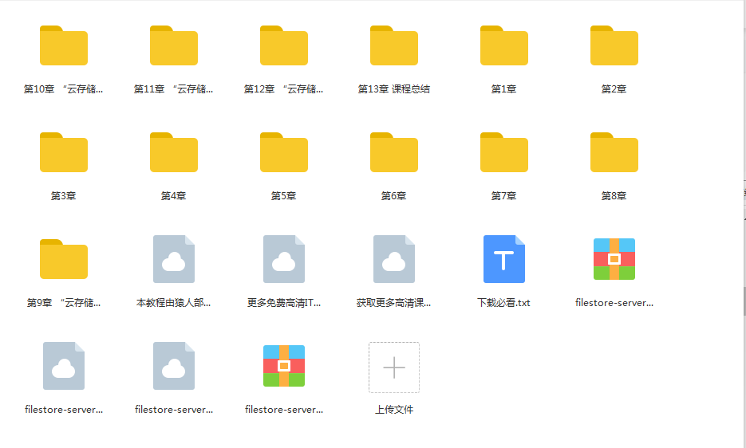Click the 获取更多高清课 file label
Viewport: 746px width, 448px height.
tap(394, 303)
